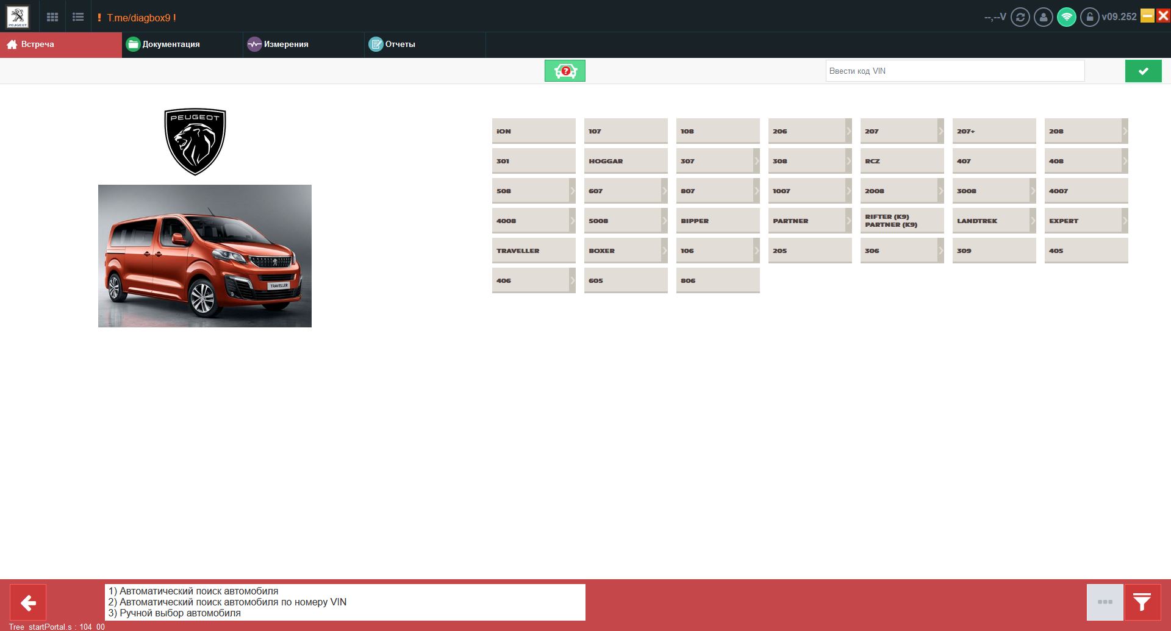Click the Peugeot brand logo in the top bar
Viewport: 1171px width, 631px height.
click(x=18, y=16)
